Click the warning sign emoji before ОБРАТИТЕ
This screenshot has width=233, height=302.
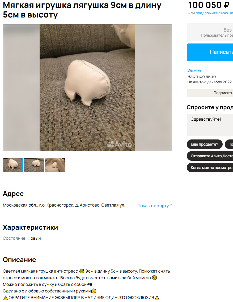[6, 298]
